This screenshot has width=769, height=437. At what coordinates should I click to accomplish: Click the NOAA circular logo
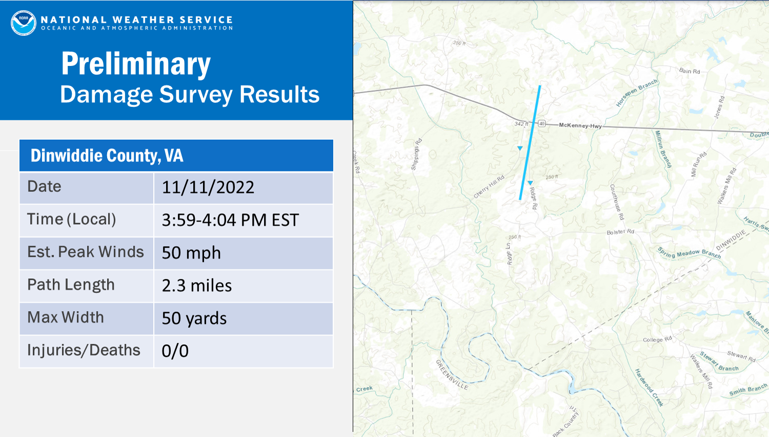tap(24, 23)
